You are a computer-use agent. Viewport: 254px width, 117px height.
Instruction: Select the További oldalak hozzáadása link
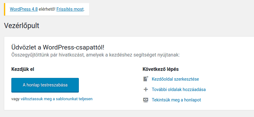click(x=179, y=90)
